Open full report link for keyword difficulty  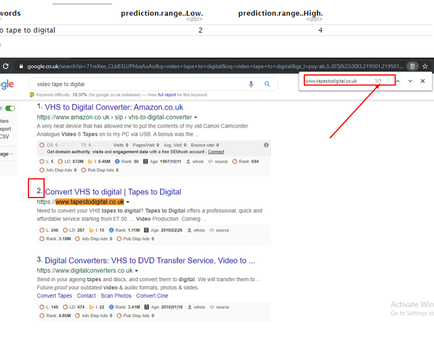(x=167, y=95)
